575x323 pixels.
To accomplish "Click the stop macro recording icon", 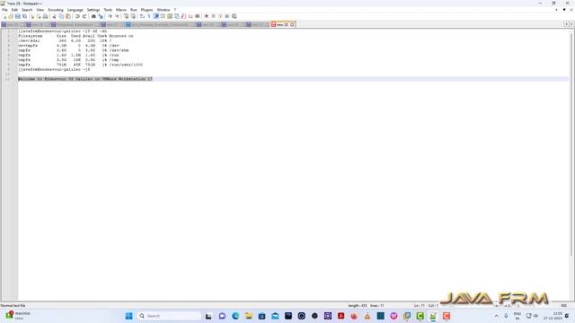I will [x=214, y=16].
